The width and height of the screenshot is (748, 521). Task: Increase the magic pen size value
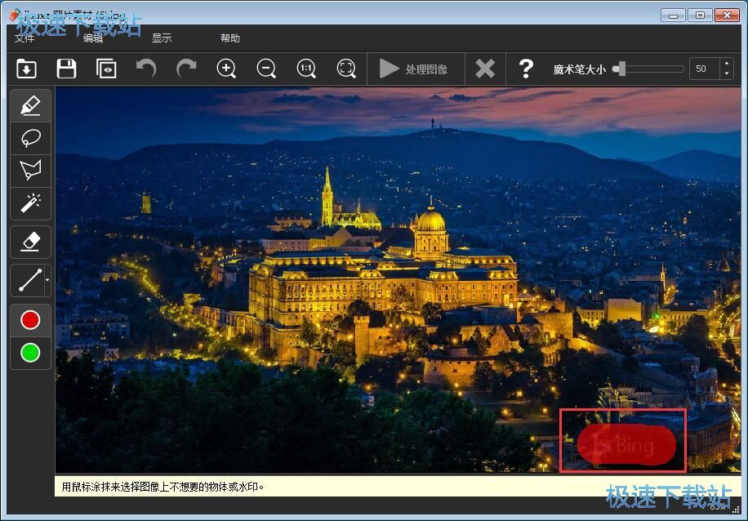[727, 64]
